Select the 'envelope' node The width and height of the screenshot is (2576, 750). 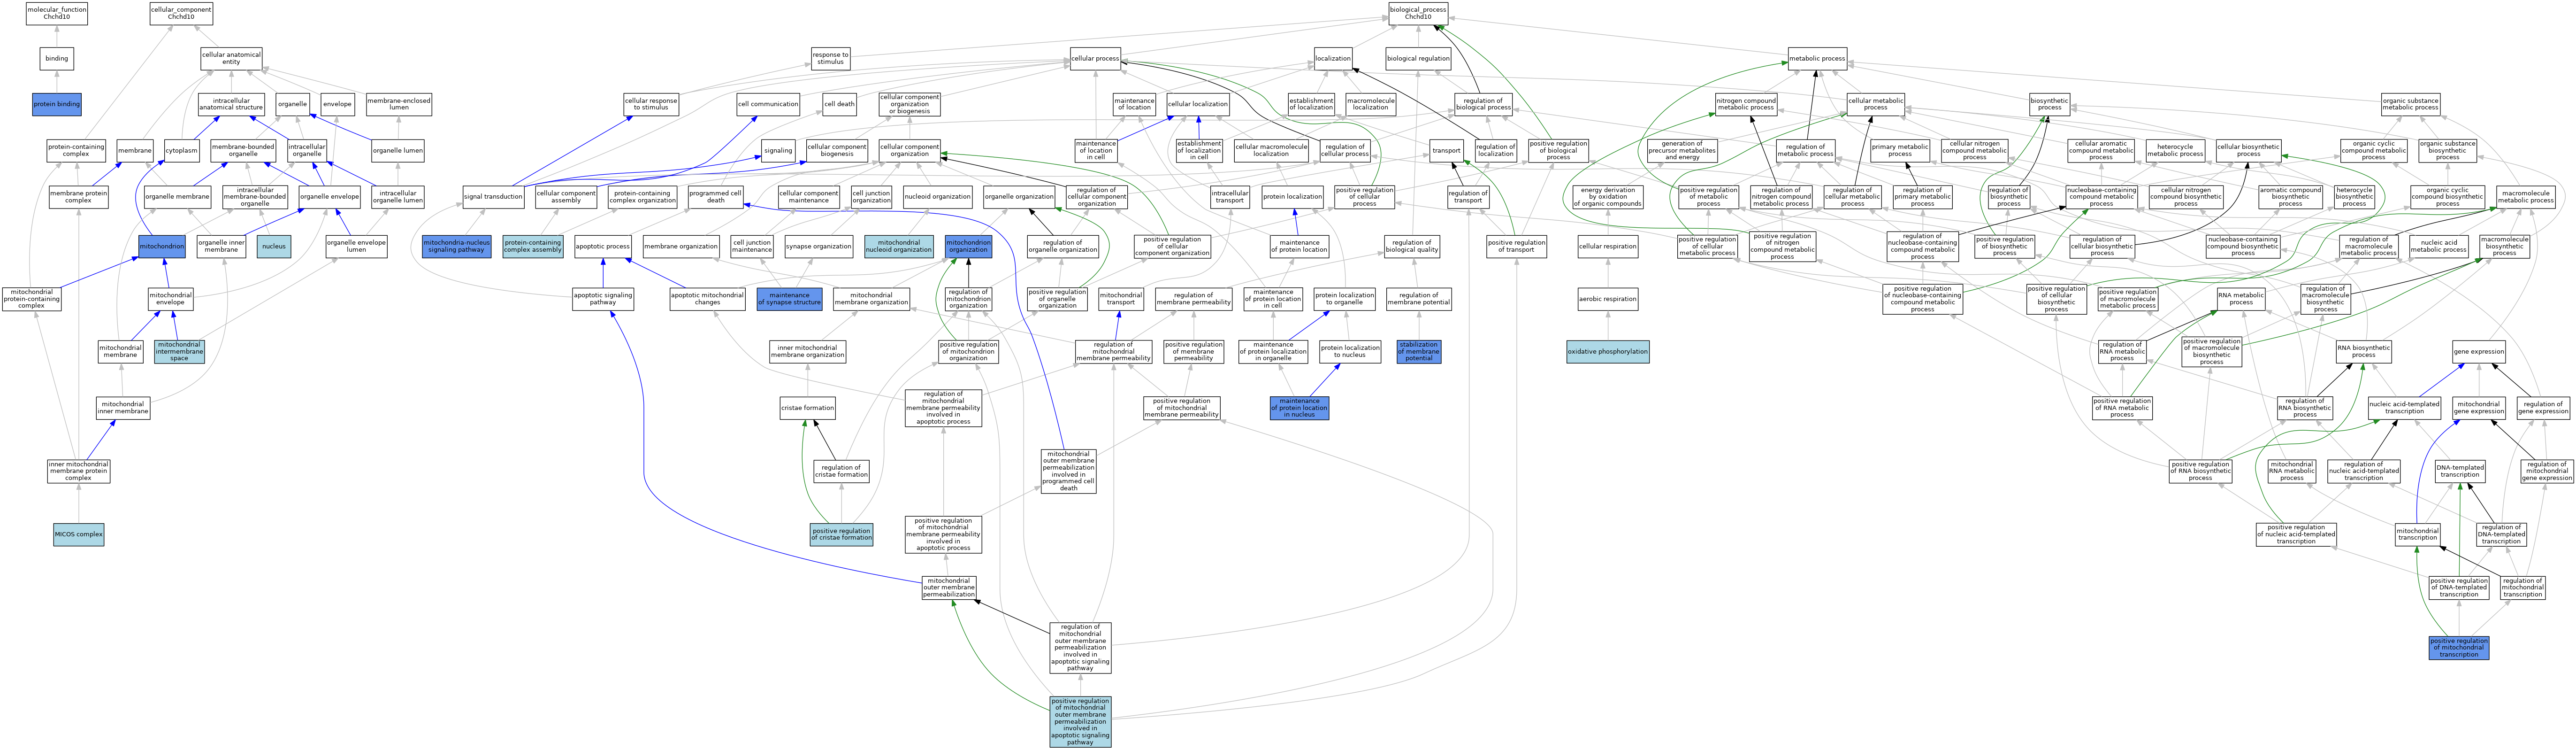pos(337,104)
